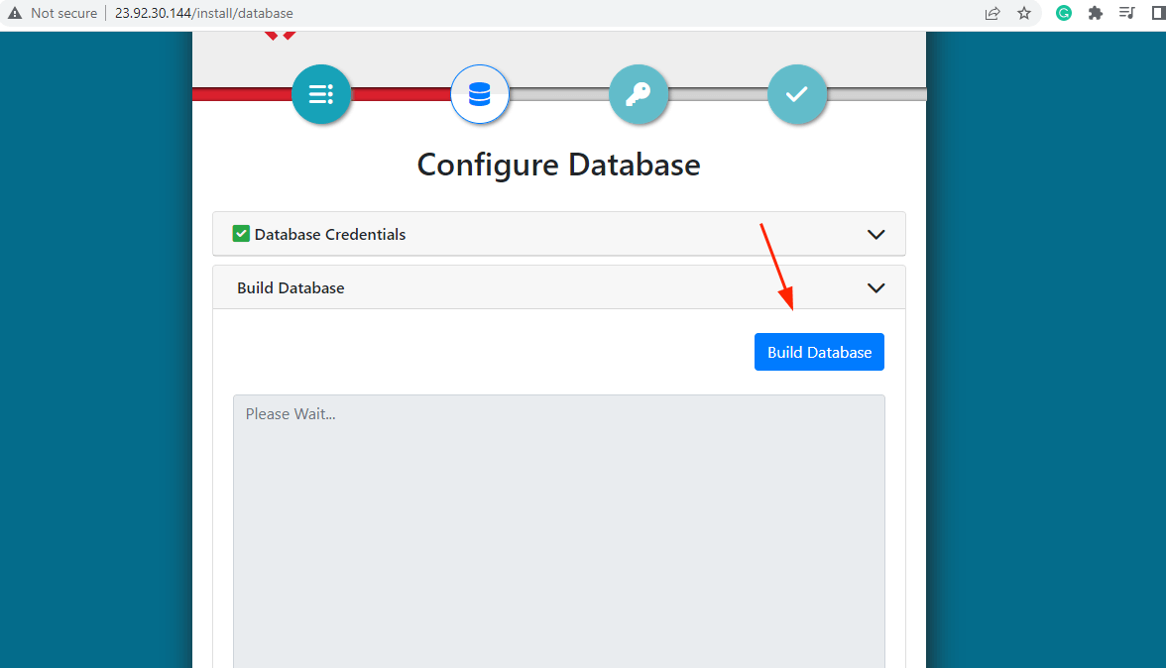Bookmark this page with the star icon
This screenshot has width=1166, height=668.
(1024, 13)
